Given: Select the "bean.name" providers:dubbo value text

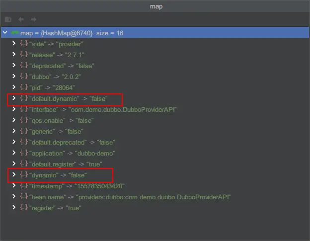Looking at the screenshot, I should pos(154,197).
